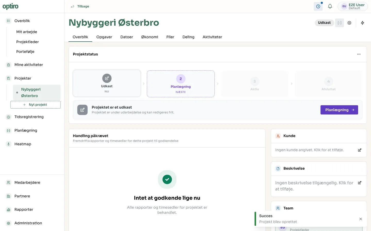Image resolution: width=371 pixels, height=231 pixels.
Task: Click the green checkmark approval icon
Action: (167, 179)
